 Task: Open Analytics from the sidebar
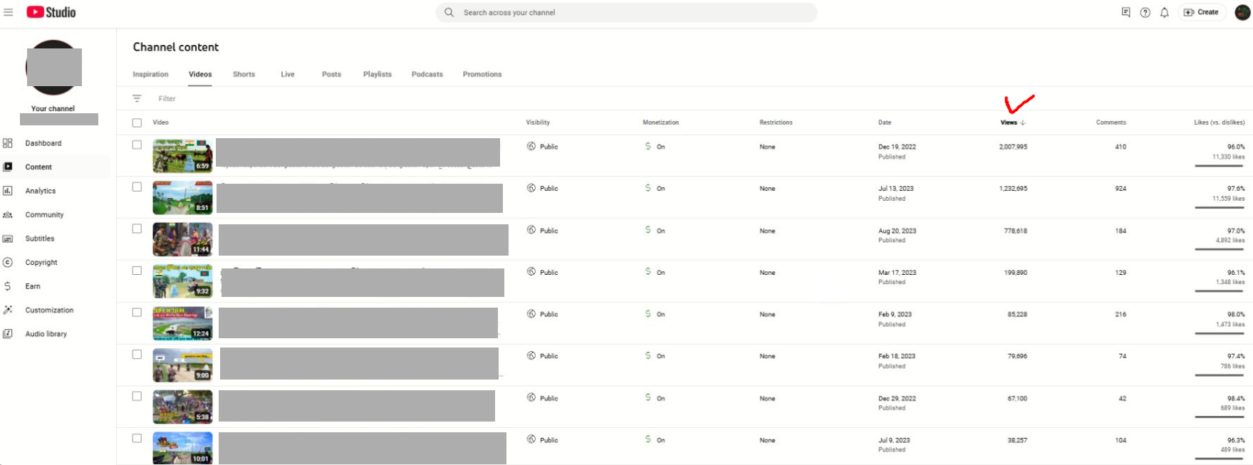(x=41, y=191)
